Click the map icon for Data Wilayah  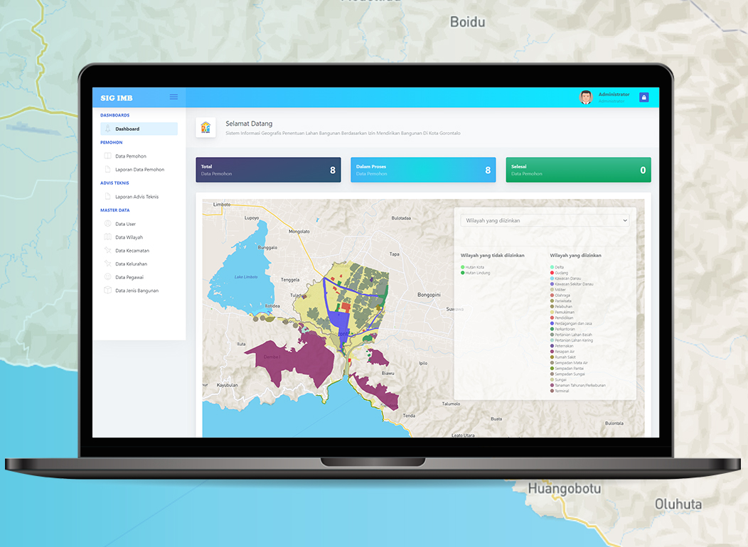(x=108, y=237)
